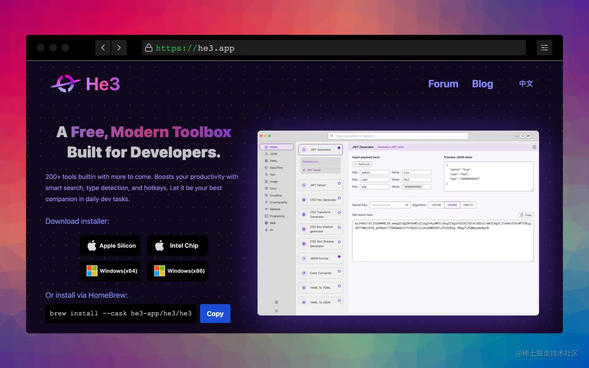The height and width of the screenshot is (368, 589).
Task: Click the browser back arrow button
Action: click(103, 48)
